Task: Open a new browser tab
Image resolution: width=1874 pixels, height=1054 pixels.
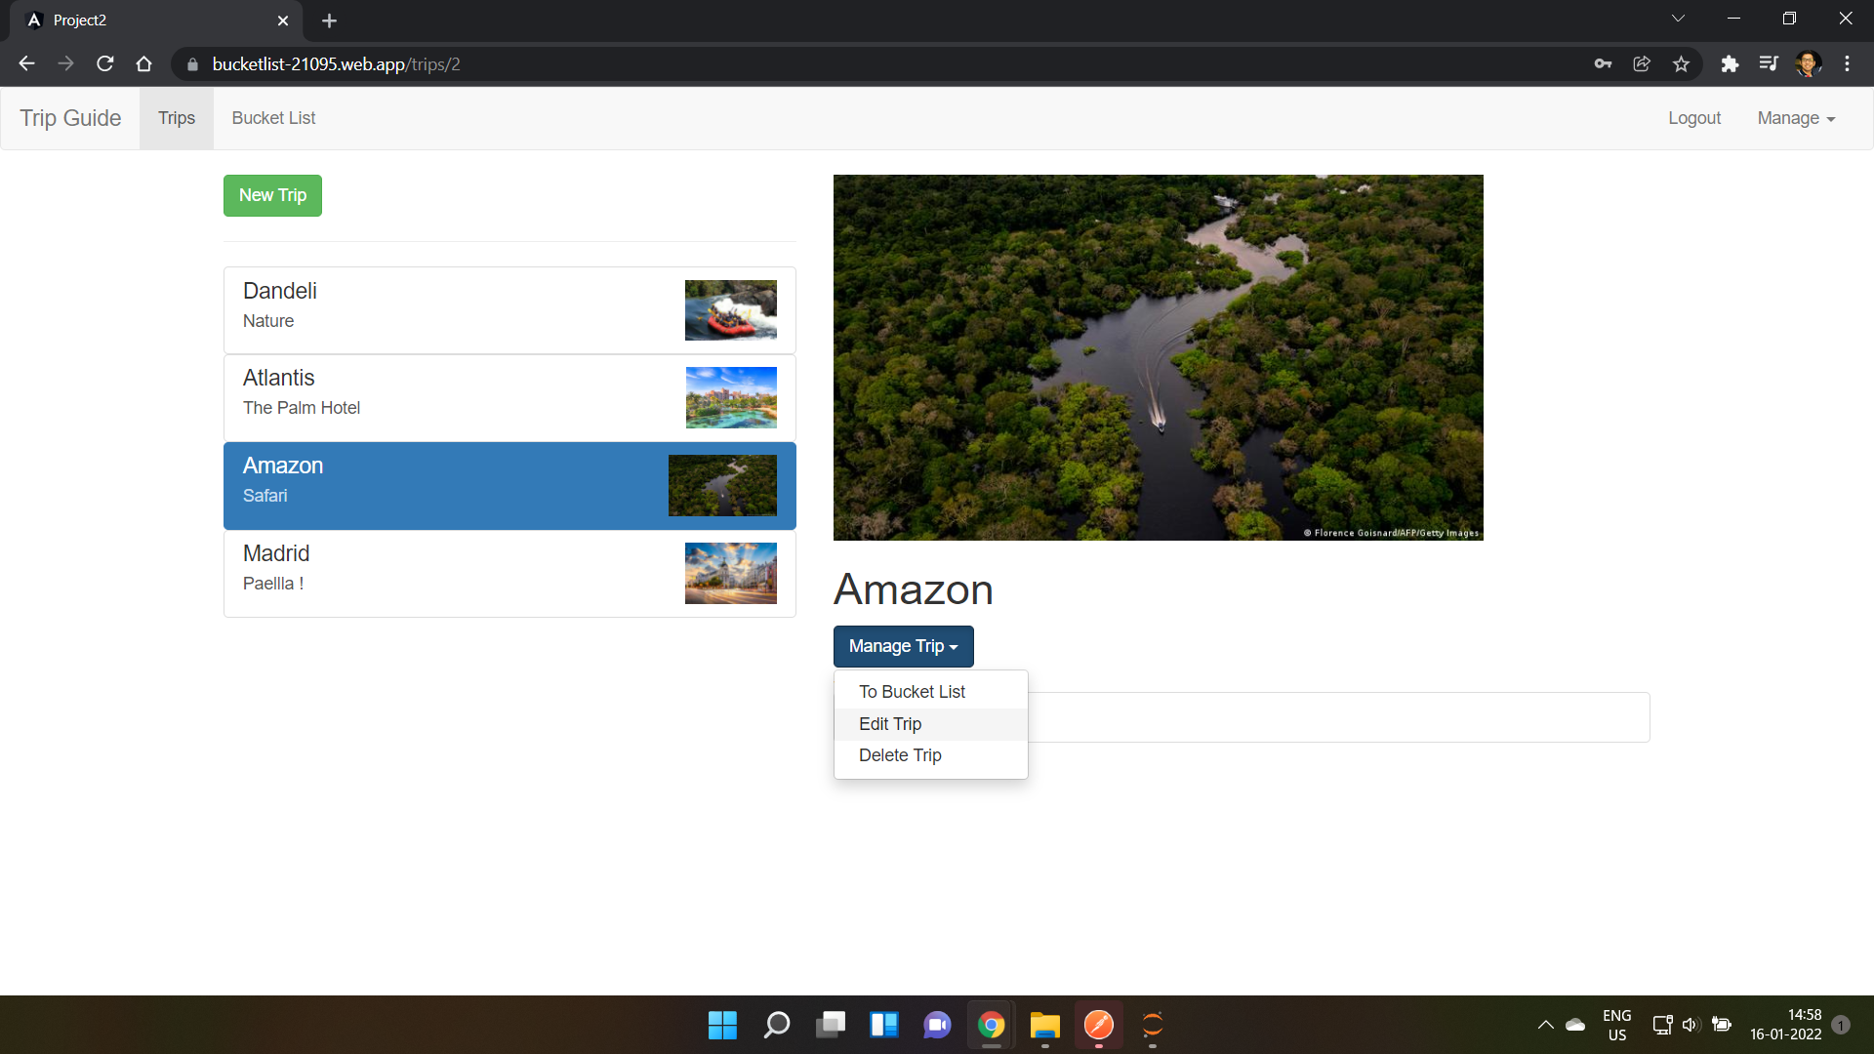Action: coord(329,20)
